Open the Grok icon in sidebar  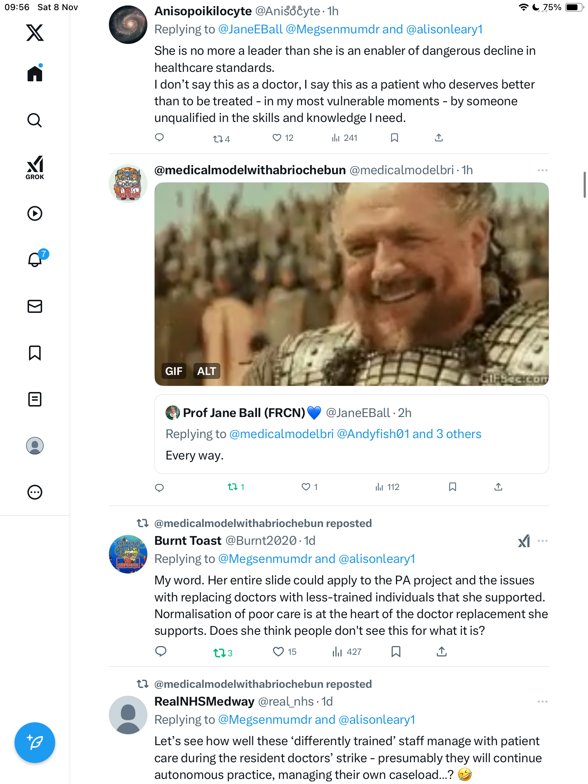click(35, 167)
